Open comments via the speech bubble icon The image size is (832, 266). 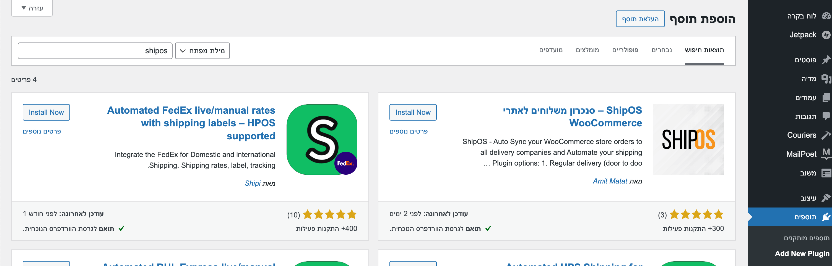point(826,116)
